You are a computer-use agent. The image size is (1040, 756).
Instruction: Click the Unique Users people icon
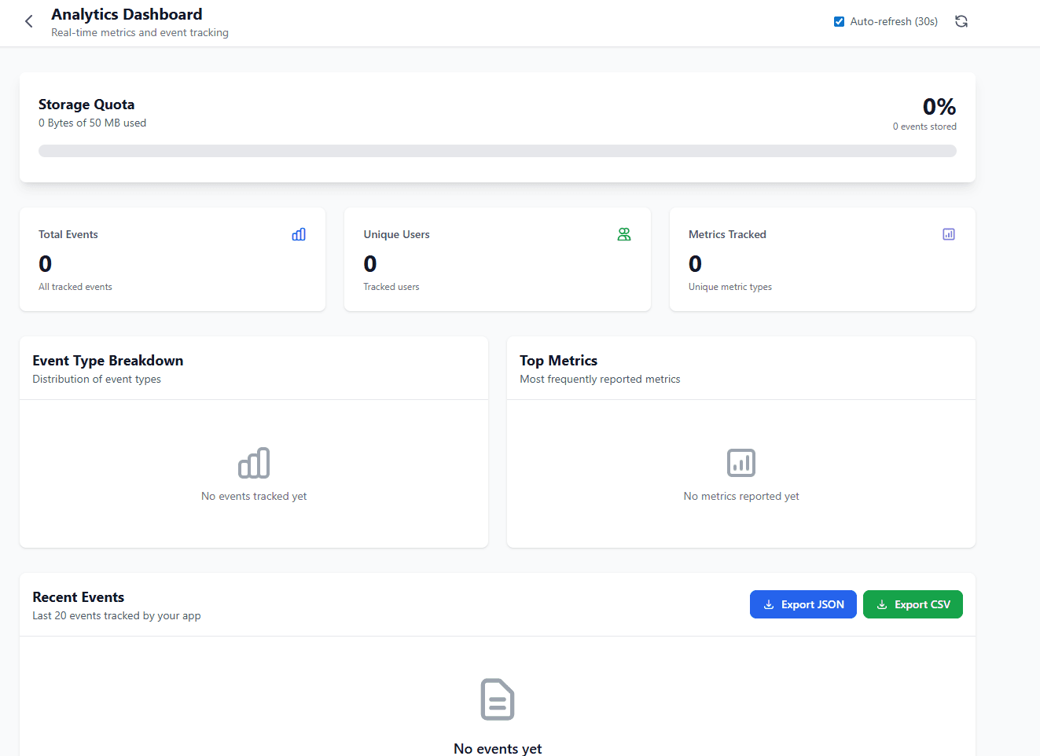pos(623,234)
